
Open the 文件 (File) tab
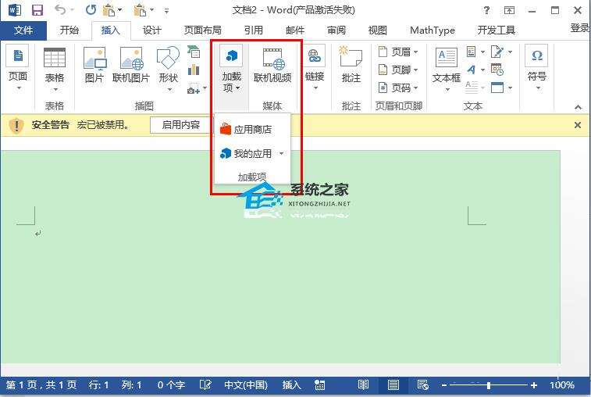coord(23,30)
